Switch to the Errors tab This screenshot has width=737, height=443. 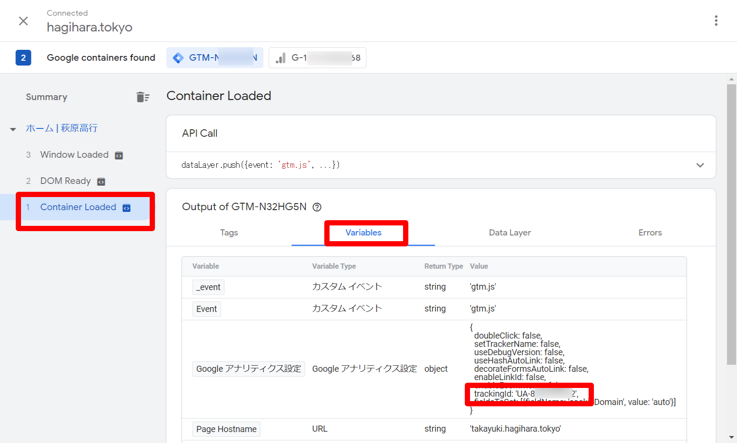click(x=650, y=232)
